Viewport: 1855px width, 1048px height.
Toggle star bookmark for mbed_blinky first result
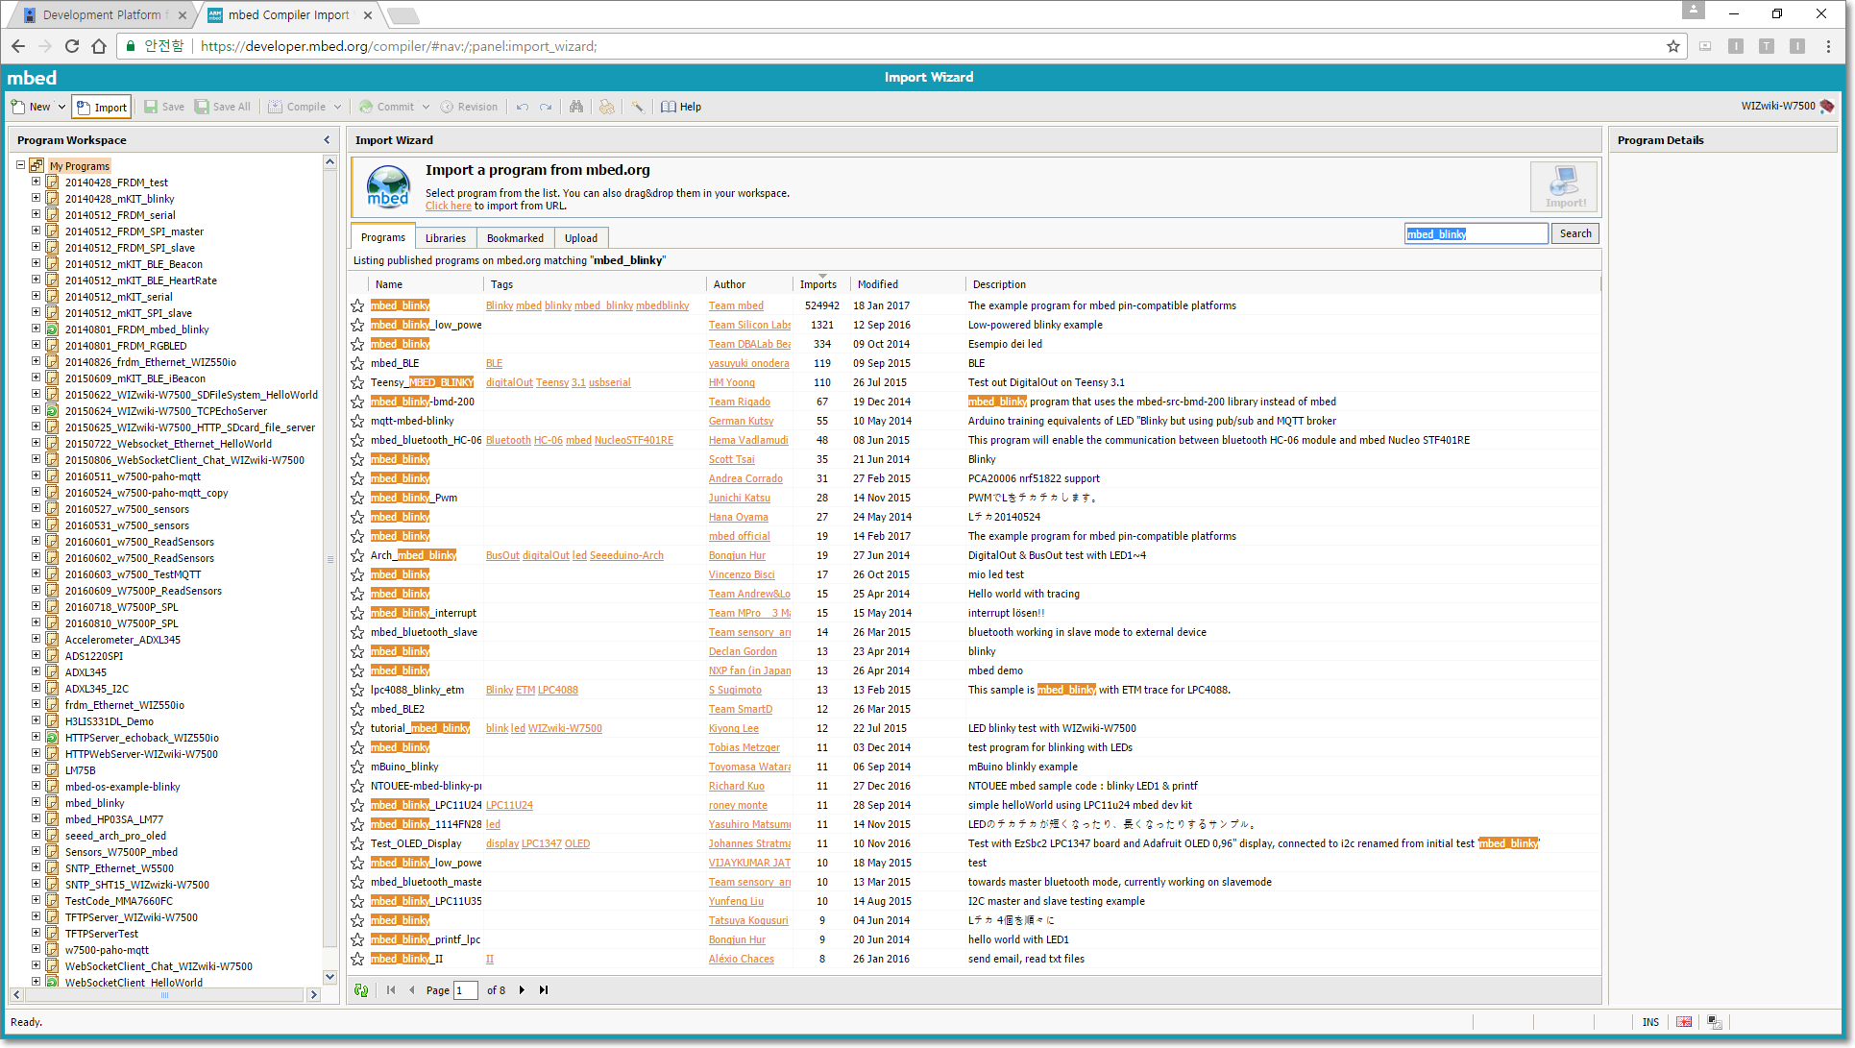[358, 305]
